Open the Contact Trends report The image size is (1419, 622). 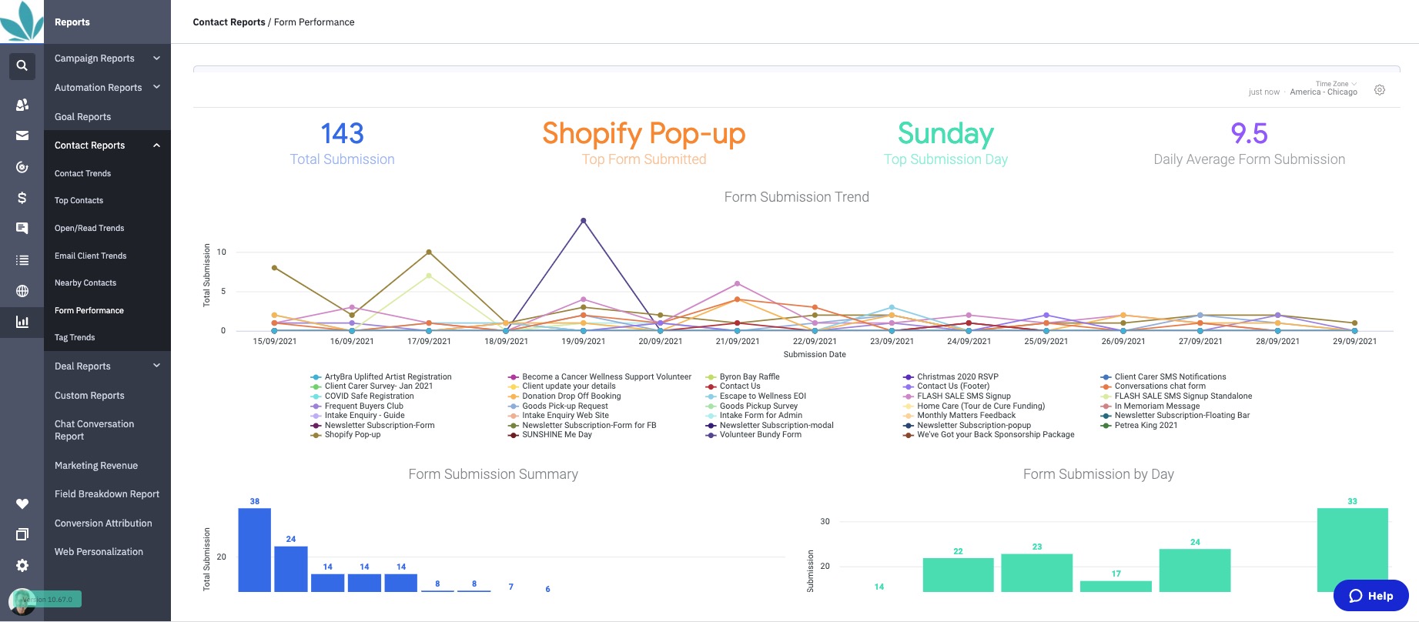tap(82, 173)
